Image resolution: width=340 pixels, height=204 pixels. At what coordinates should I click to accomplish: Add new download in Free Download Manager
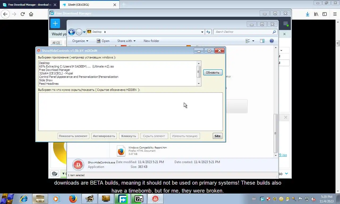(55, 23)
